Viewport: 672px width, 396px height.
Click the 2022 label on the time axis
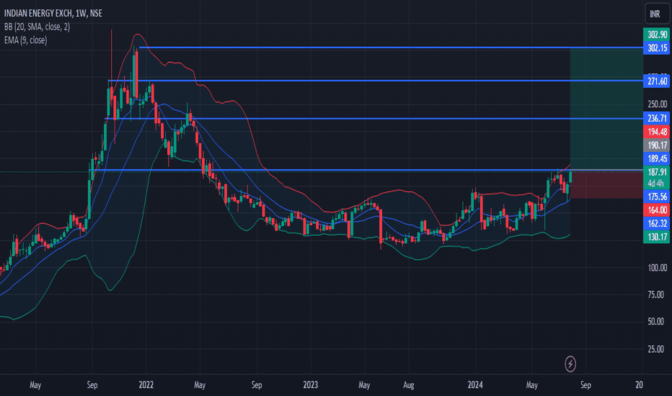coord(146,385)
